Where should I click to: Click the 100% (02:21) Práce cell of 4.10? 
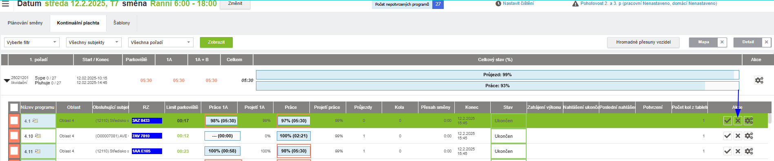[294, 136]
